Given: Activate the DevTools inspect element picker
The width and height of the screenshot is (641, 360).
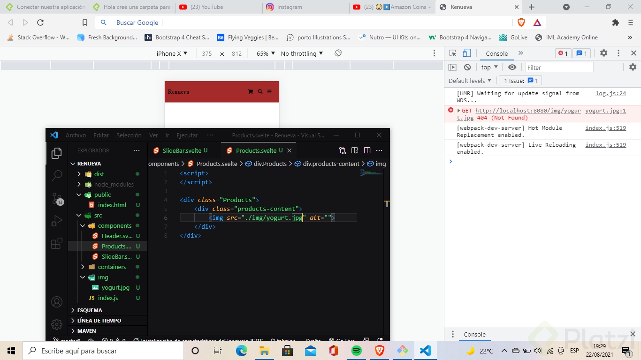Looking at the screenshot, I should point(453,53).
